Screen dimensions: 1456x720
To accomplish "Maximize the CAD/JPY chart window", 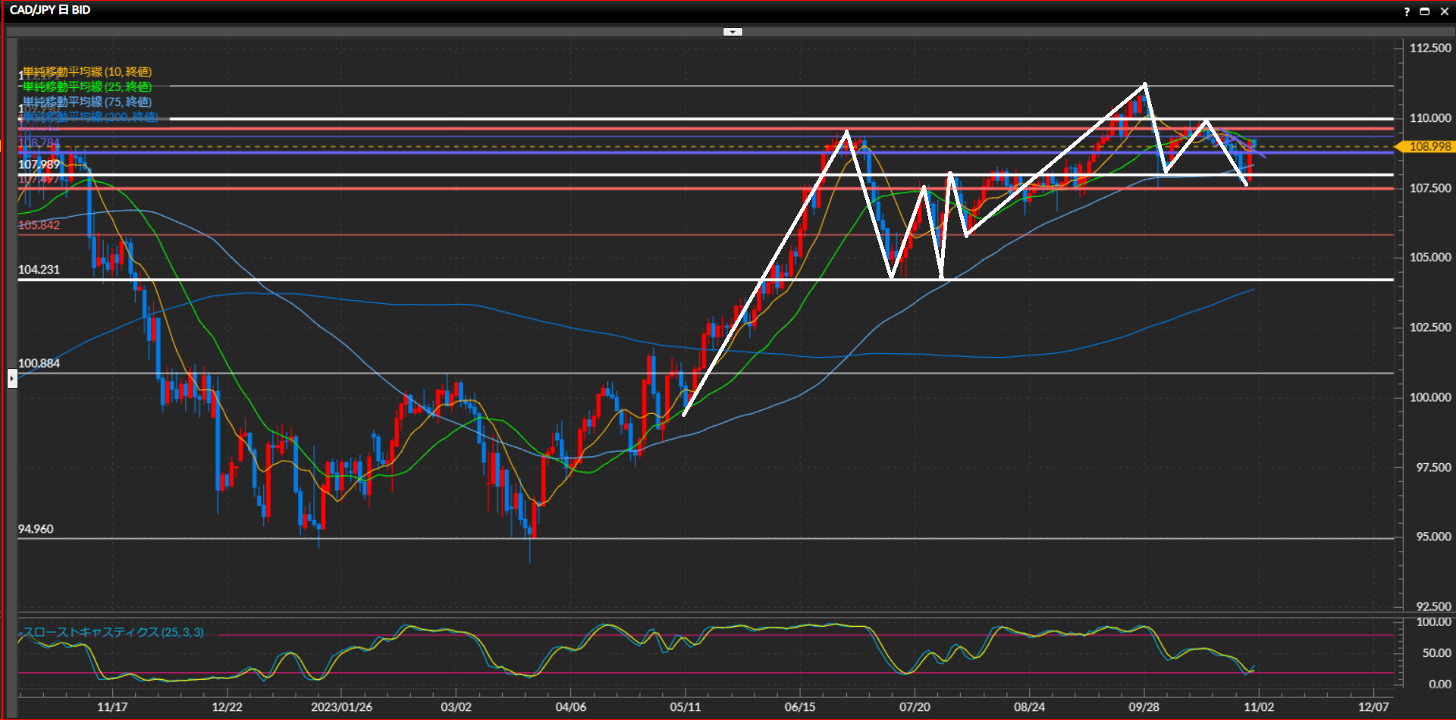I will (1424, 11).
